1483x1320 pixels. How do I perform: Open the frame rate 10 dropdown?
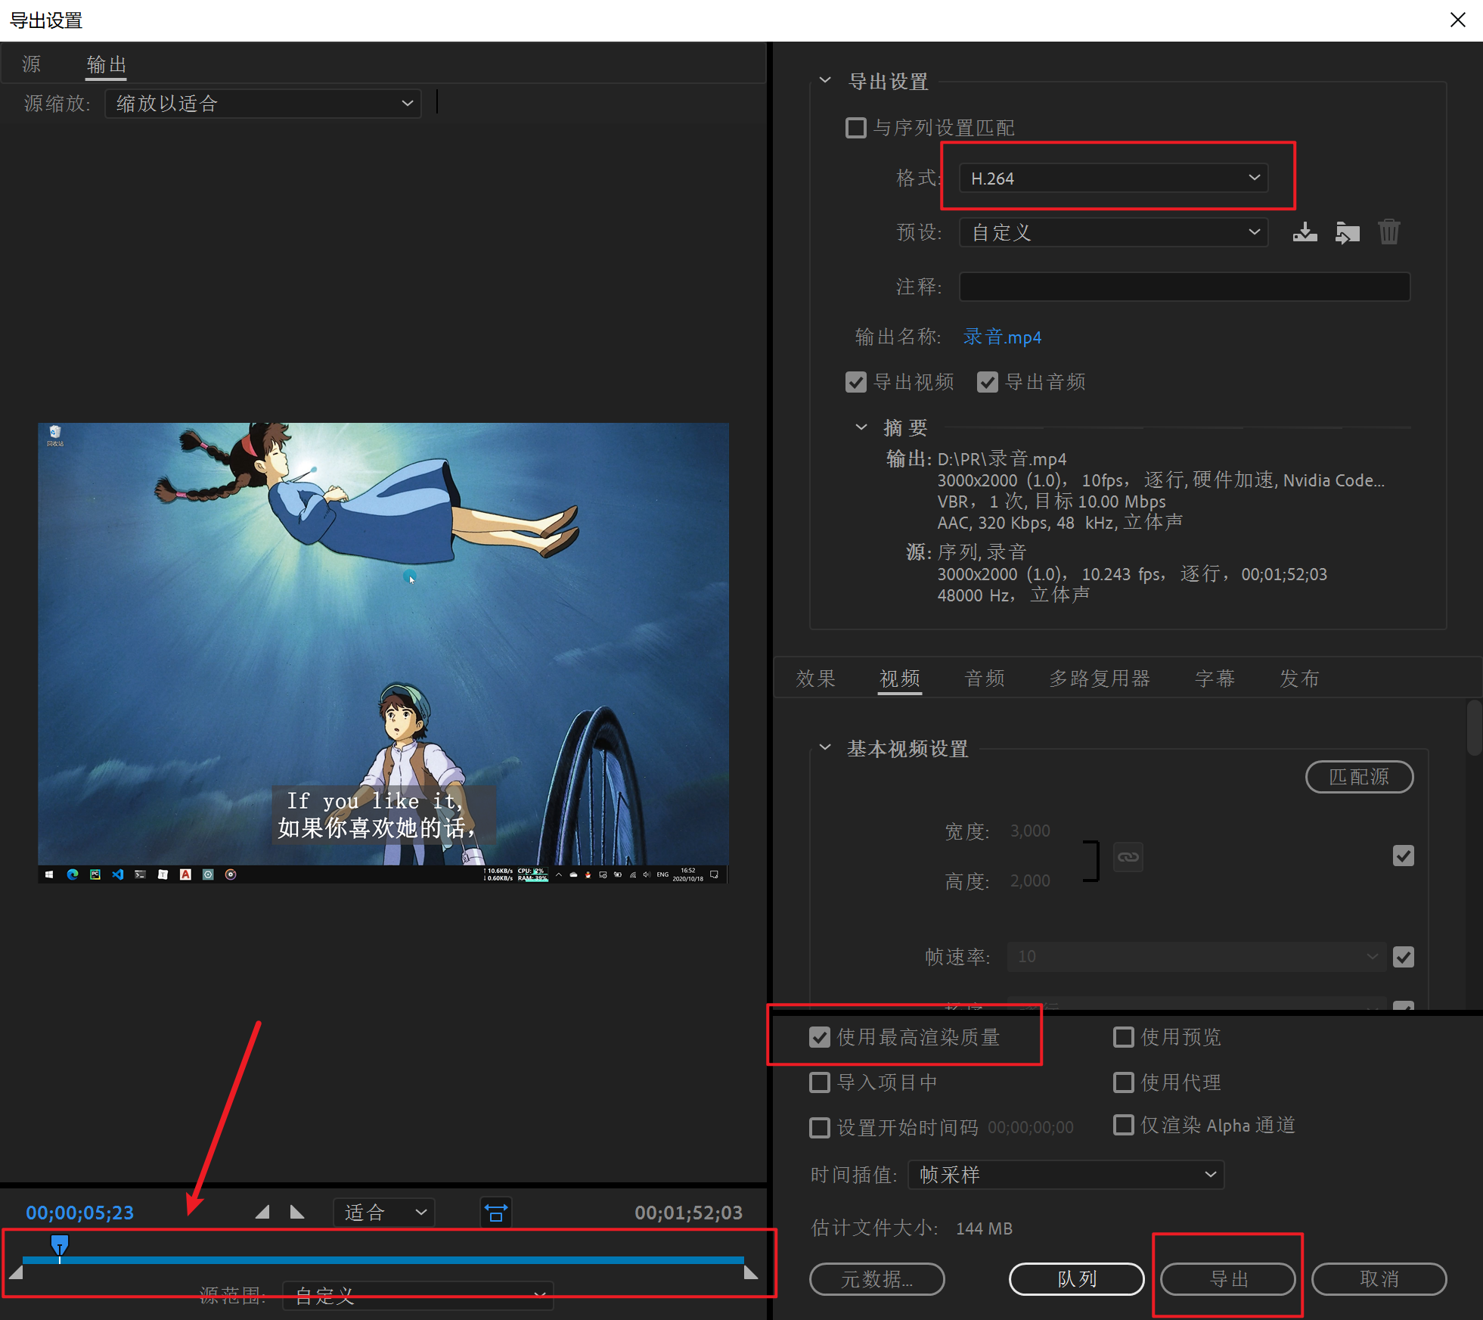click(1196, 957)
